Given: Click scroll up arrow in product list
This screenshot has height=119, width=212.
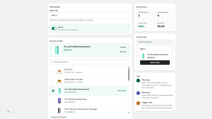Looking at the screenshot, I should tap(129, 67).
